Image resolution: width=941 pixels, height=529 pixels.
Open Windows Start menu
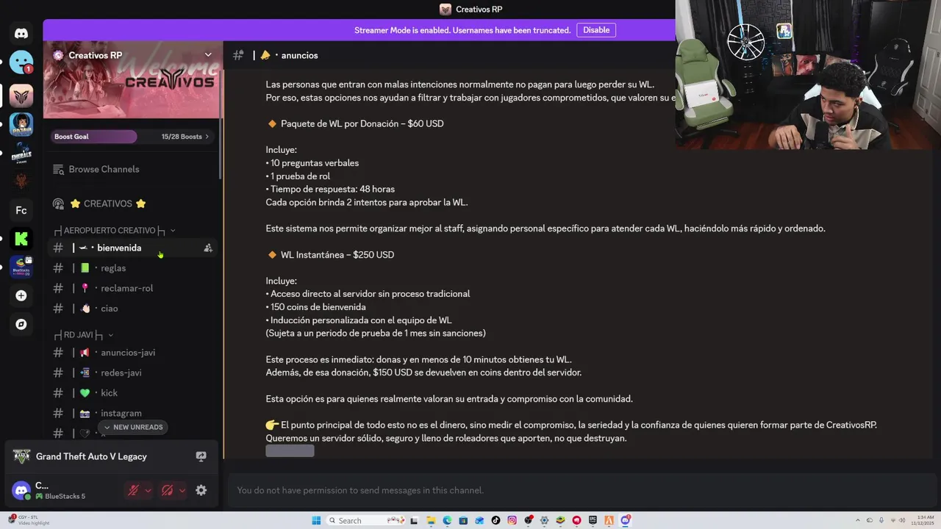click(316, 520)
